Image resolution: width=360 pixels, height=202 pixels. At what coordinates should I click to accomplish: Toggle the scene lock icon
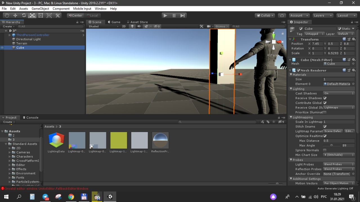click(x=283, y=33)
